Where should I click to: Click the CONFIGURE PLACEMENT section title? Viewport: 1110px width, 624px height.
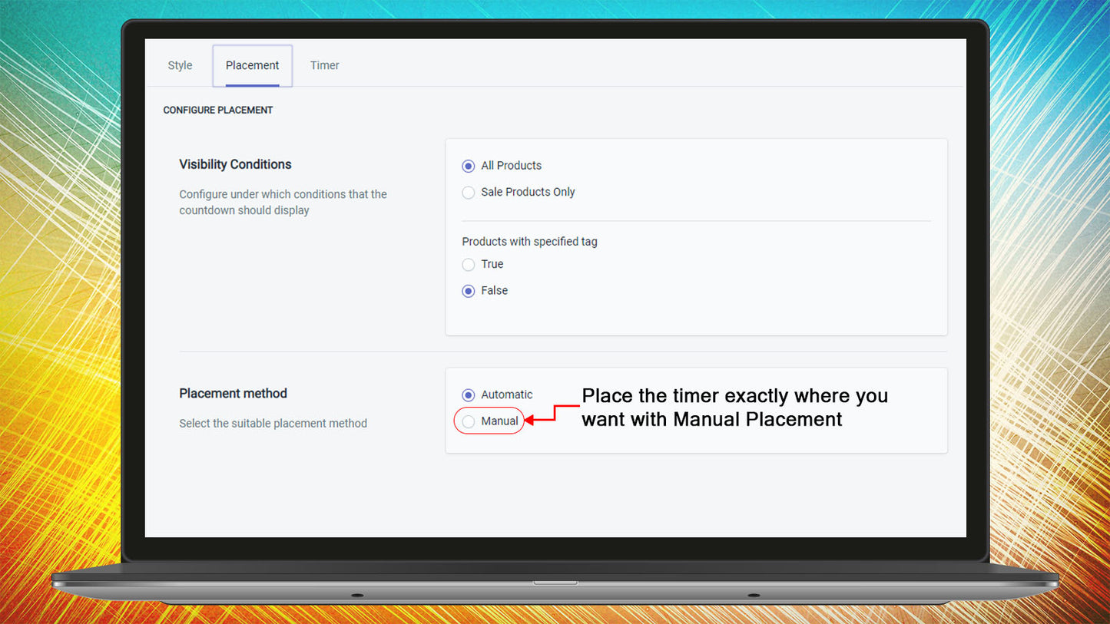coord(218,110)
